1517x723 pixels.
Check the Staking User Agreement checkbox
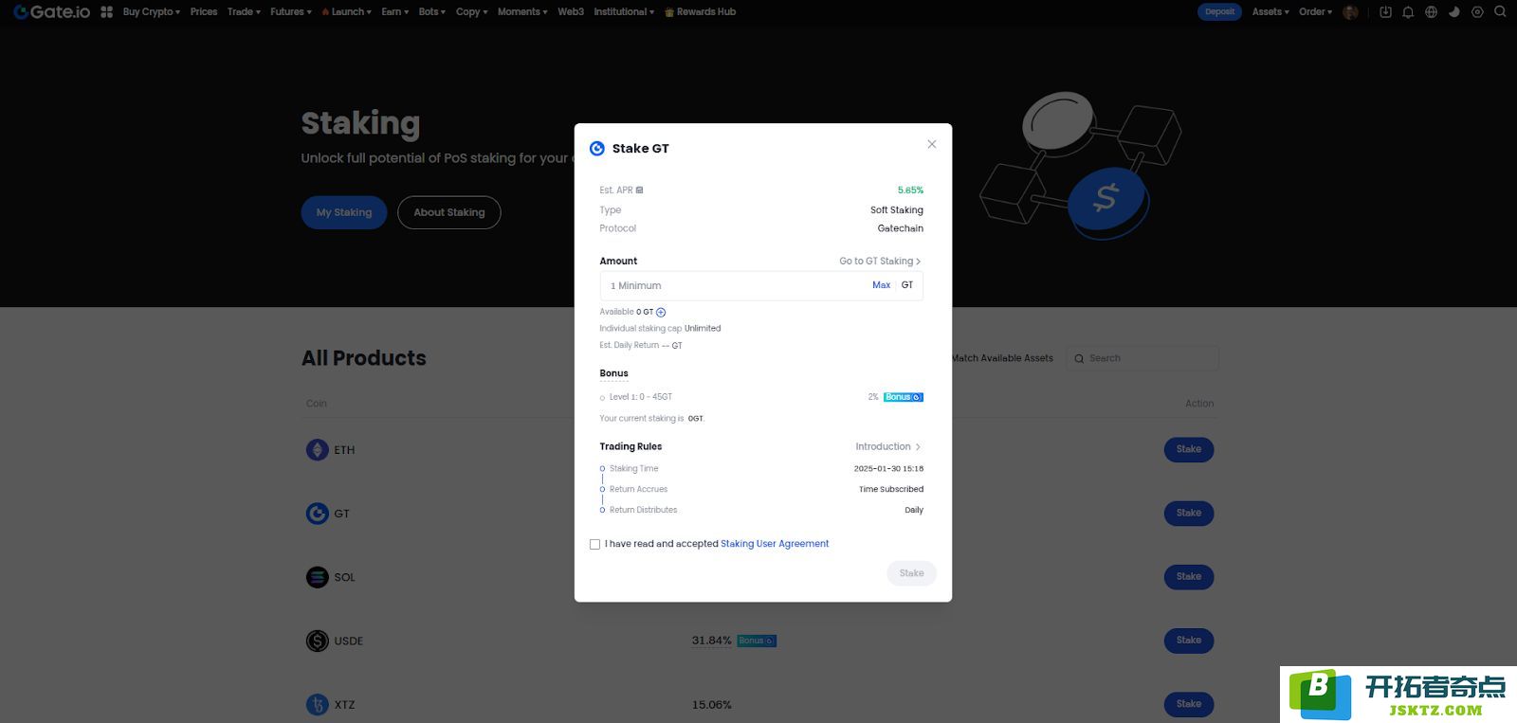[x=594, y=544]
